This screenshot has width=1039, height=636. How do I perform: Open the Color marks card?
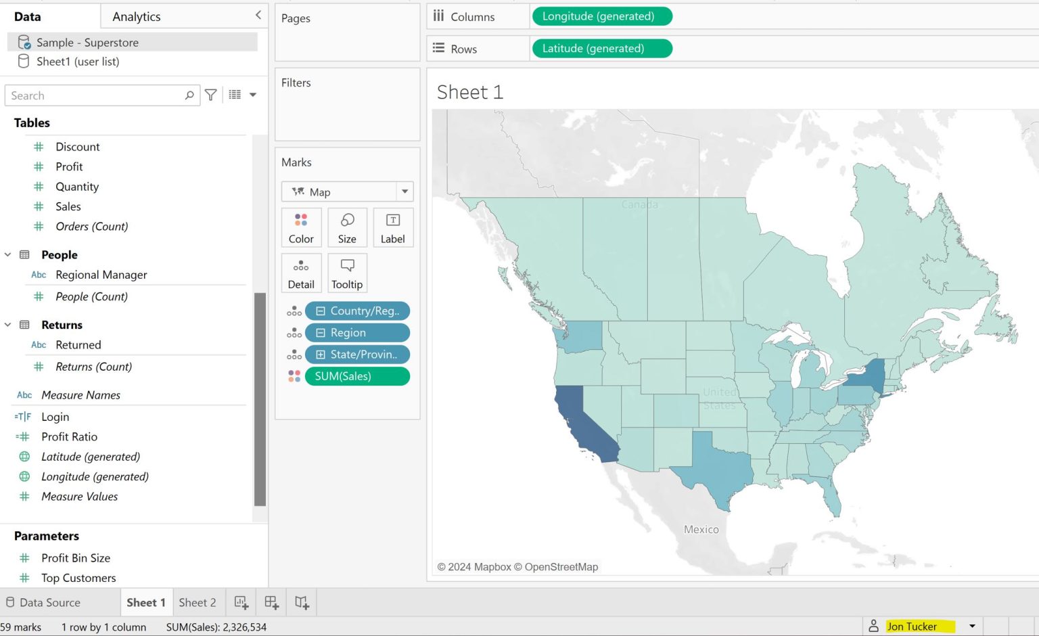point(301,227)
